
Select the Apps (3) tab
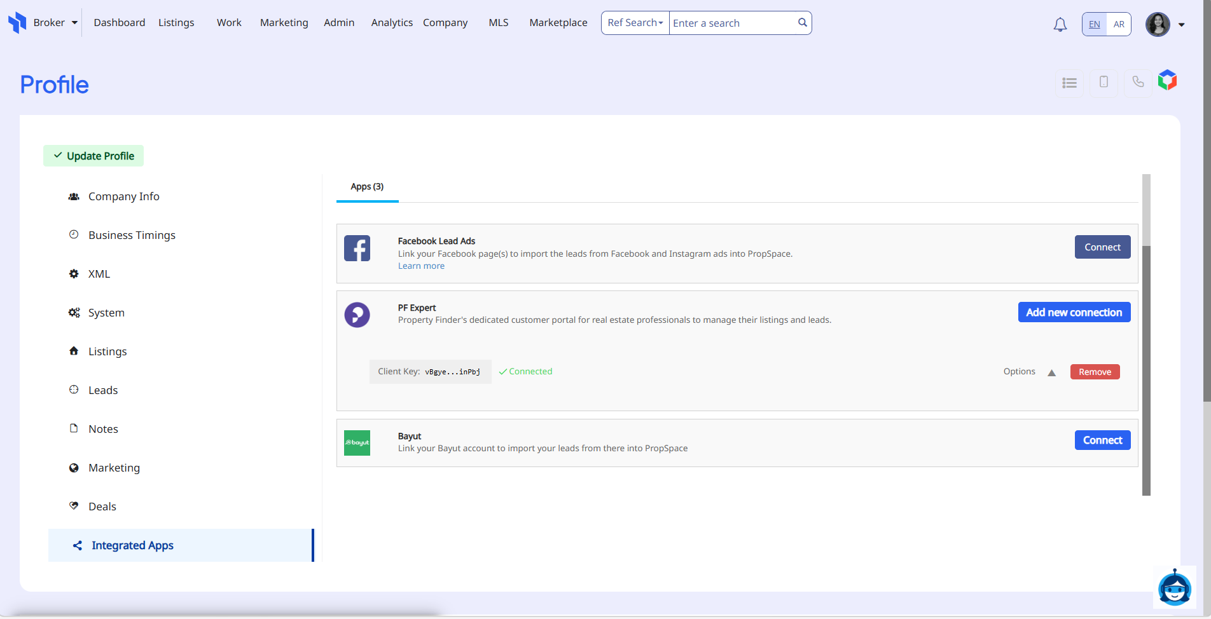point(367,187)
